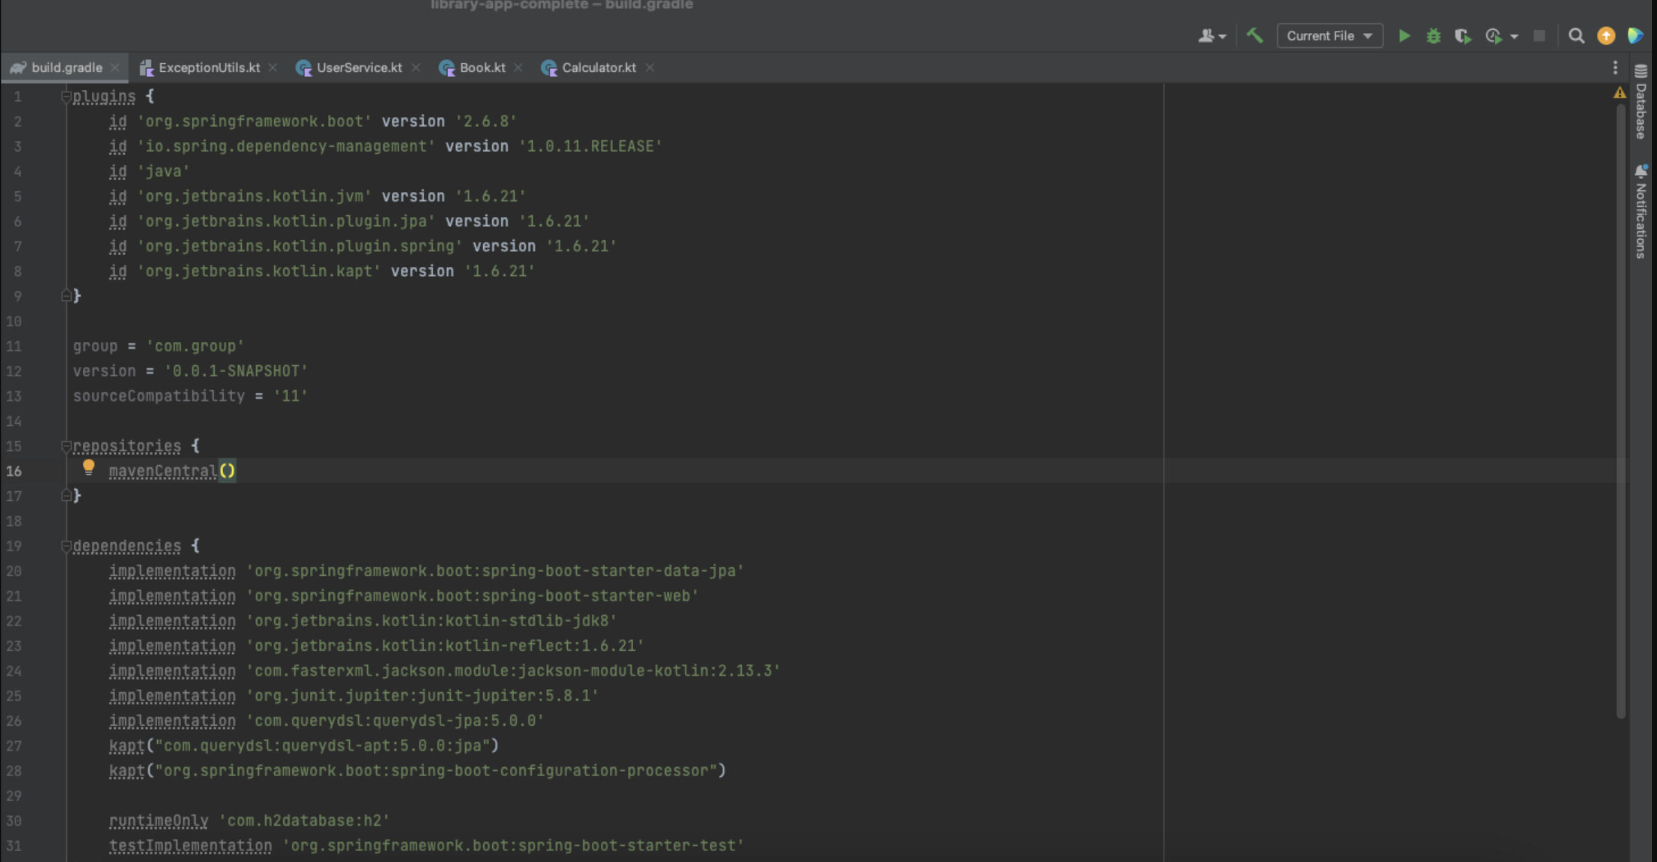Click the Stop square button
Viewport: 1657px width, 862px height.
tap(1539, 36)
